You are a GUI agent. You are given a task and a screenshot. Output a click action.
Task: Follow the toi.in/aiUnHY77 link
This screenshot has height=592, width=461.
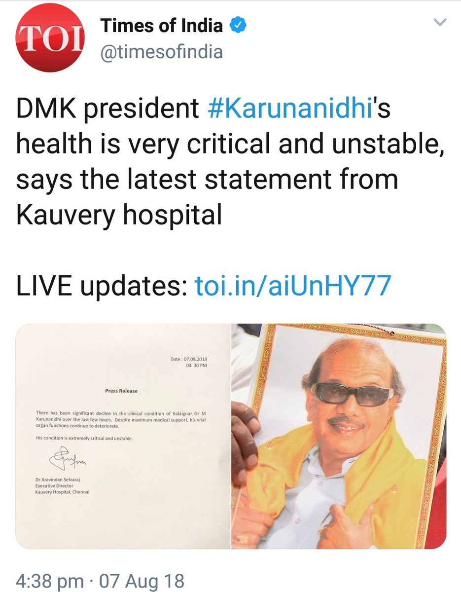click(293, 286)
